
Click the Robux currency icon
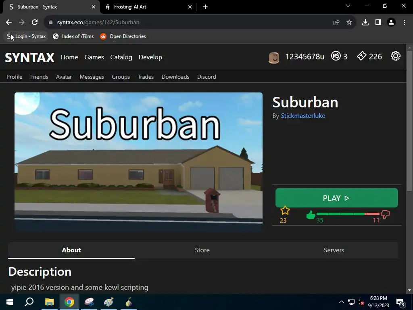(x=336, y=56)
